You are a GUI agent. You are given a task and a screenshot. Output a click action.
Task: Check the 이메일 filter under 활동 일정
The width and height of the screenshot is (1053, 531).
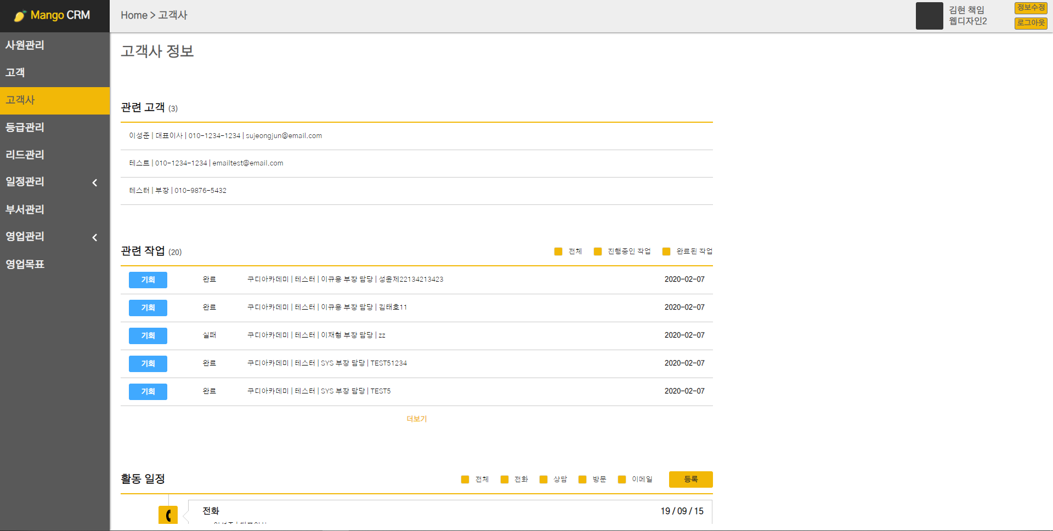coord(621,479)
